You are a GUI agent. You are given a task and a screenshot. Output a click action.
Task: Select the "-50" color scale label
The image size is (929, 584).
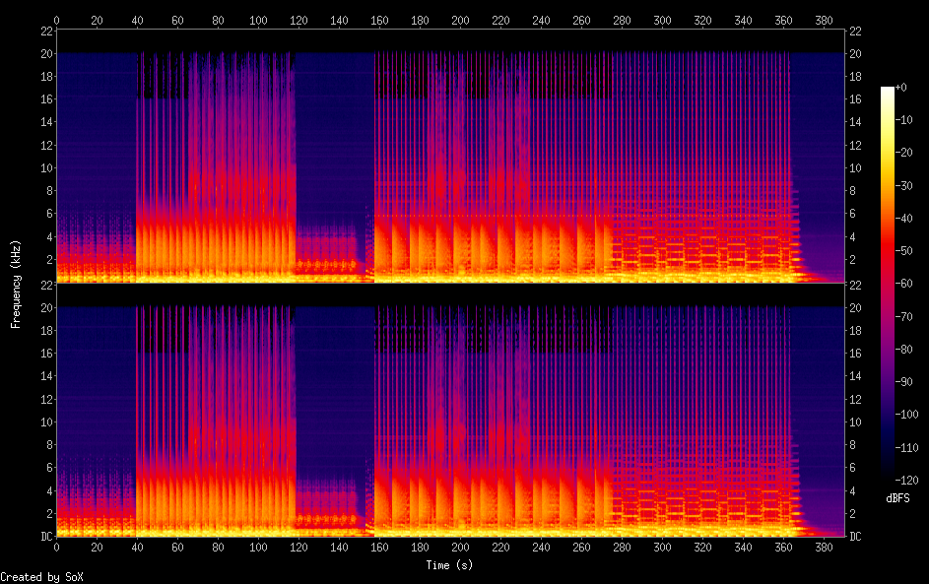904,251
